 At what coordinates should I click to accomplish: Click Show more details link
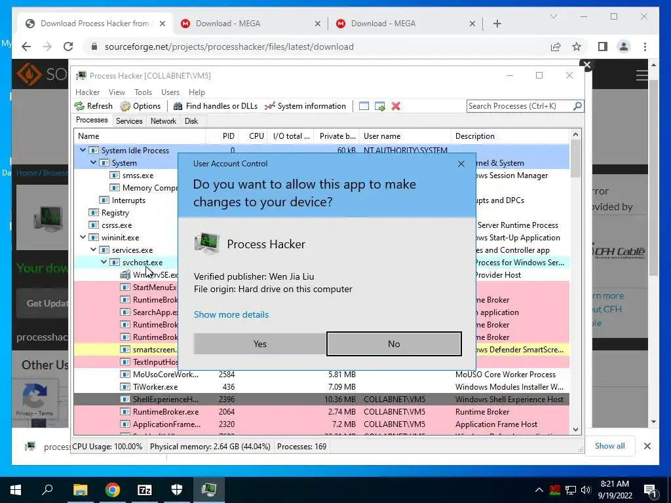(231, 314)
